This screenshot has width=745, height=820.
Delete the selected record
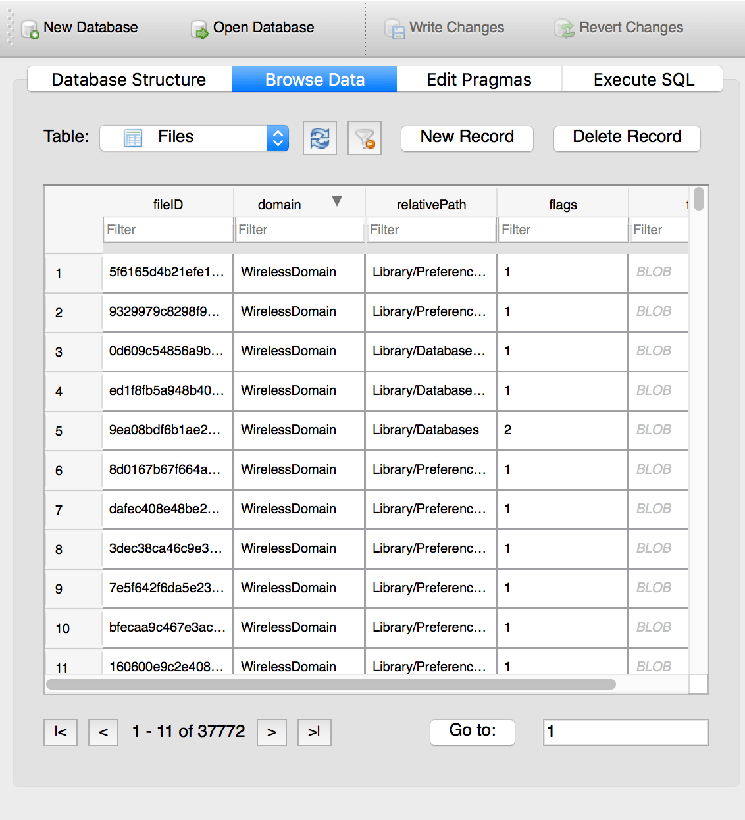point(626,138)
